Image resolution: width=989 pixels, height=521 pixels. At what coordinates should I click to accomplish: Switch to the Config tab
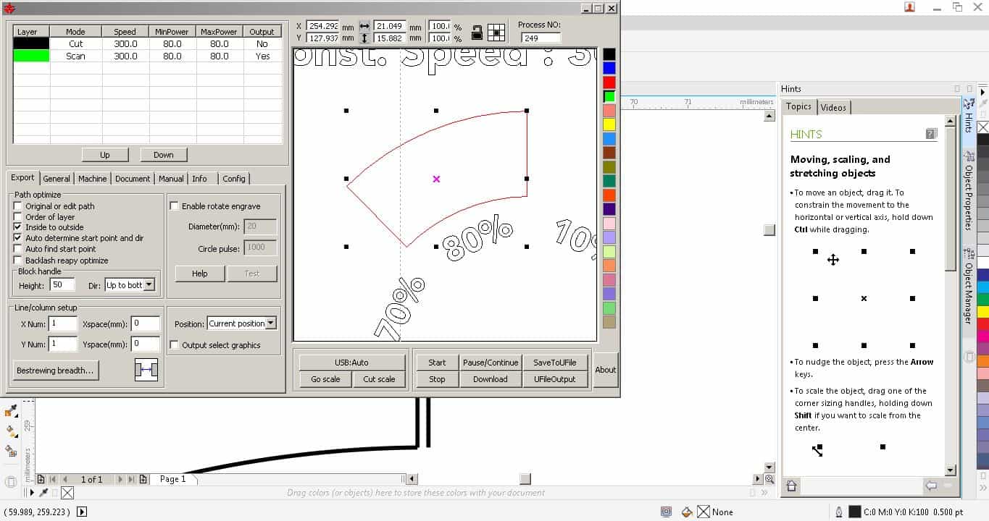click(234, 179)
